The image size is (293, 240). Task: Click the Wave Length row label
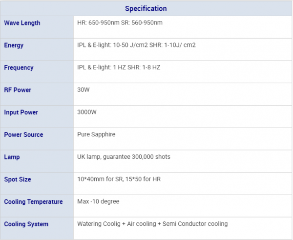click(x=22, y=23)
